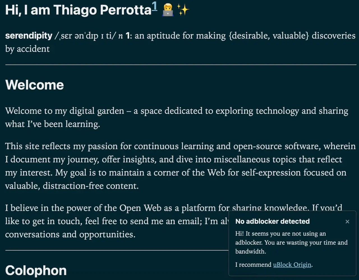The width and height of the screenshot is (359, 280).
Task: Click the popup message about wasting bandwidth
Action: coord(291,242)
